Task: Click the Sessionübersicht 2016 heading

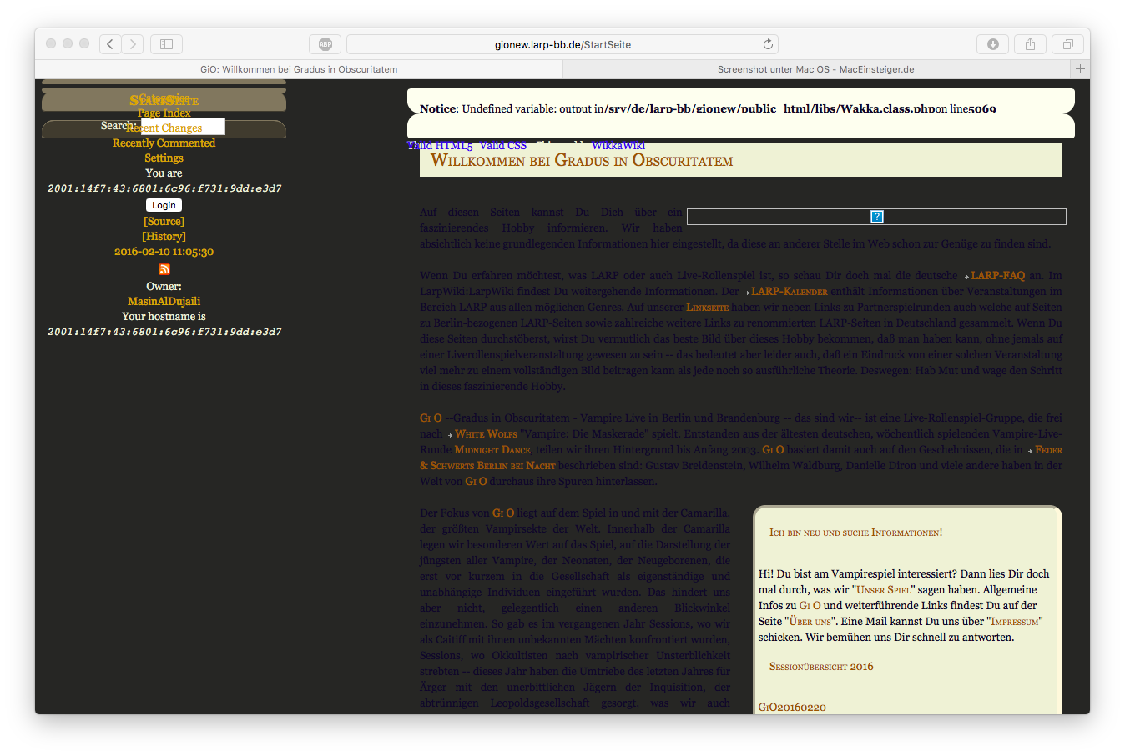Action: 821,667
